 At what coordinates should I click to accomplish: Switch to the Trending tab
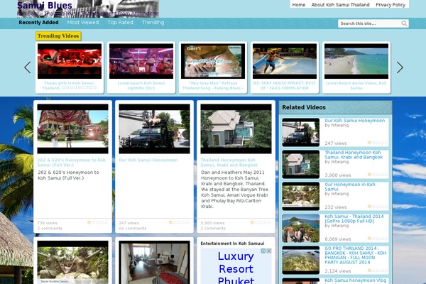153,23
